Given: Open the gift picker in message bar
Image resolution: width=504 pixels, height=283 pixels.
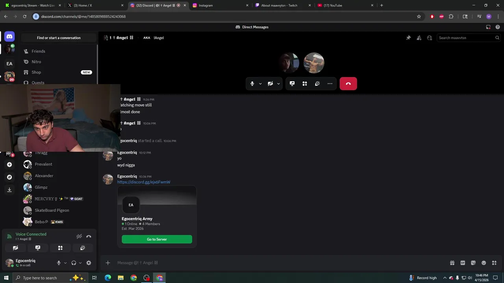Looking at the screenshot, I should pyautogui.click(x=452, y=263).
